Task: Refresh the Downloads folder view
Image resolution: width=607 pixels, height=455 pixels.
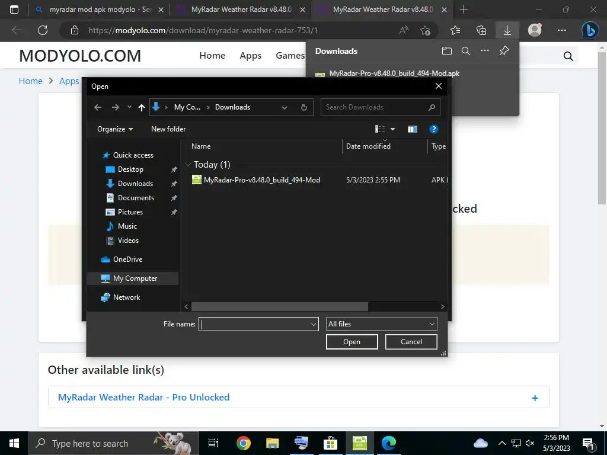Action: 304,107
